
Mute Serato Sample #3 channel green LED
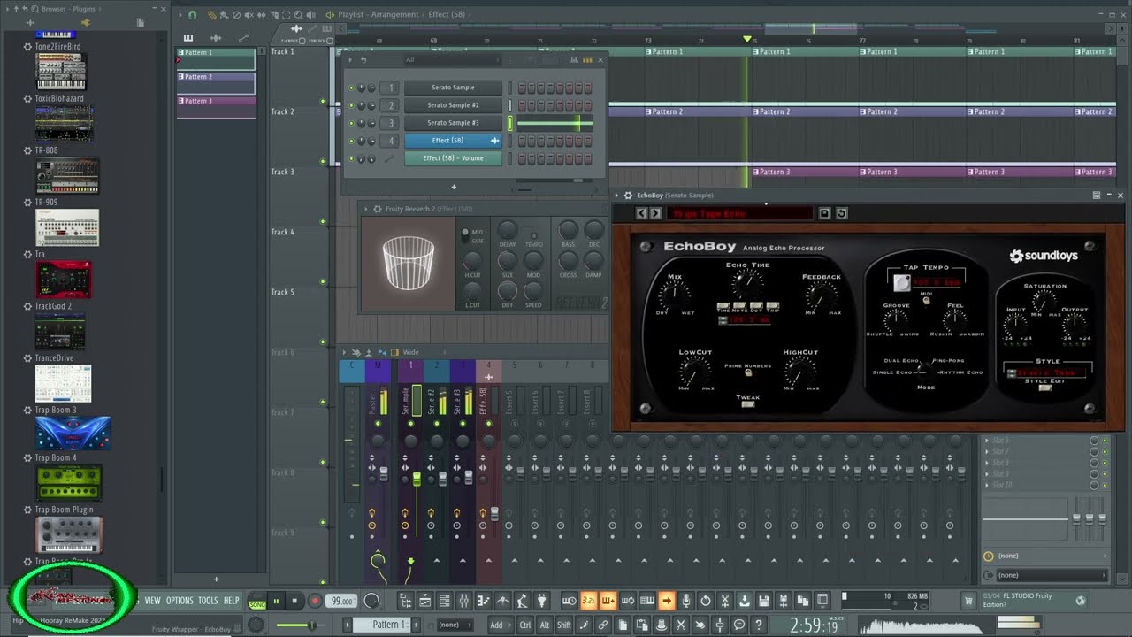pos(351,123)
